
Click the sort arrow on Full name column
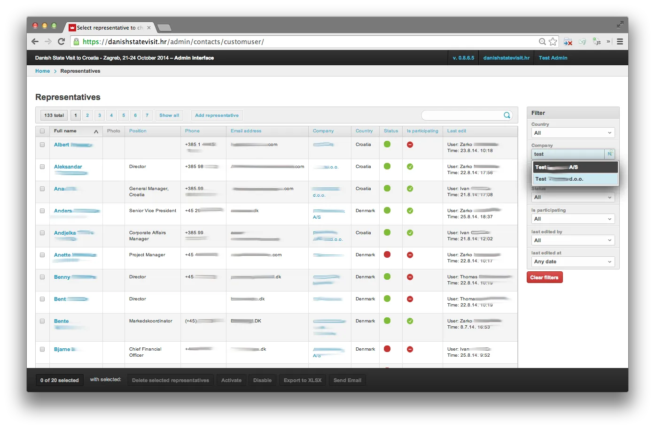click(x=97, y=131)
